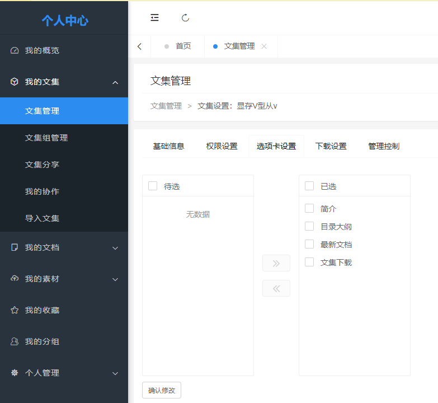Open the 下载设置 tab
The height and width of the screenshot is (403, 438).
coord(331,146)
